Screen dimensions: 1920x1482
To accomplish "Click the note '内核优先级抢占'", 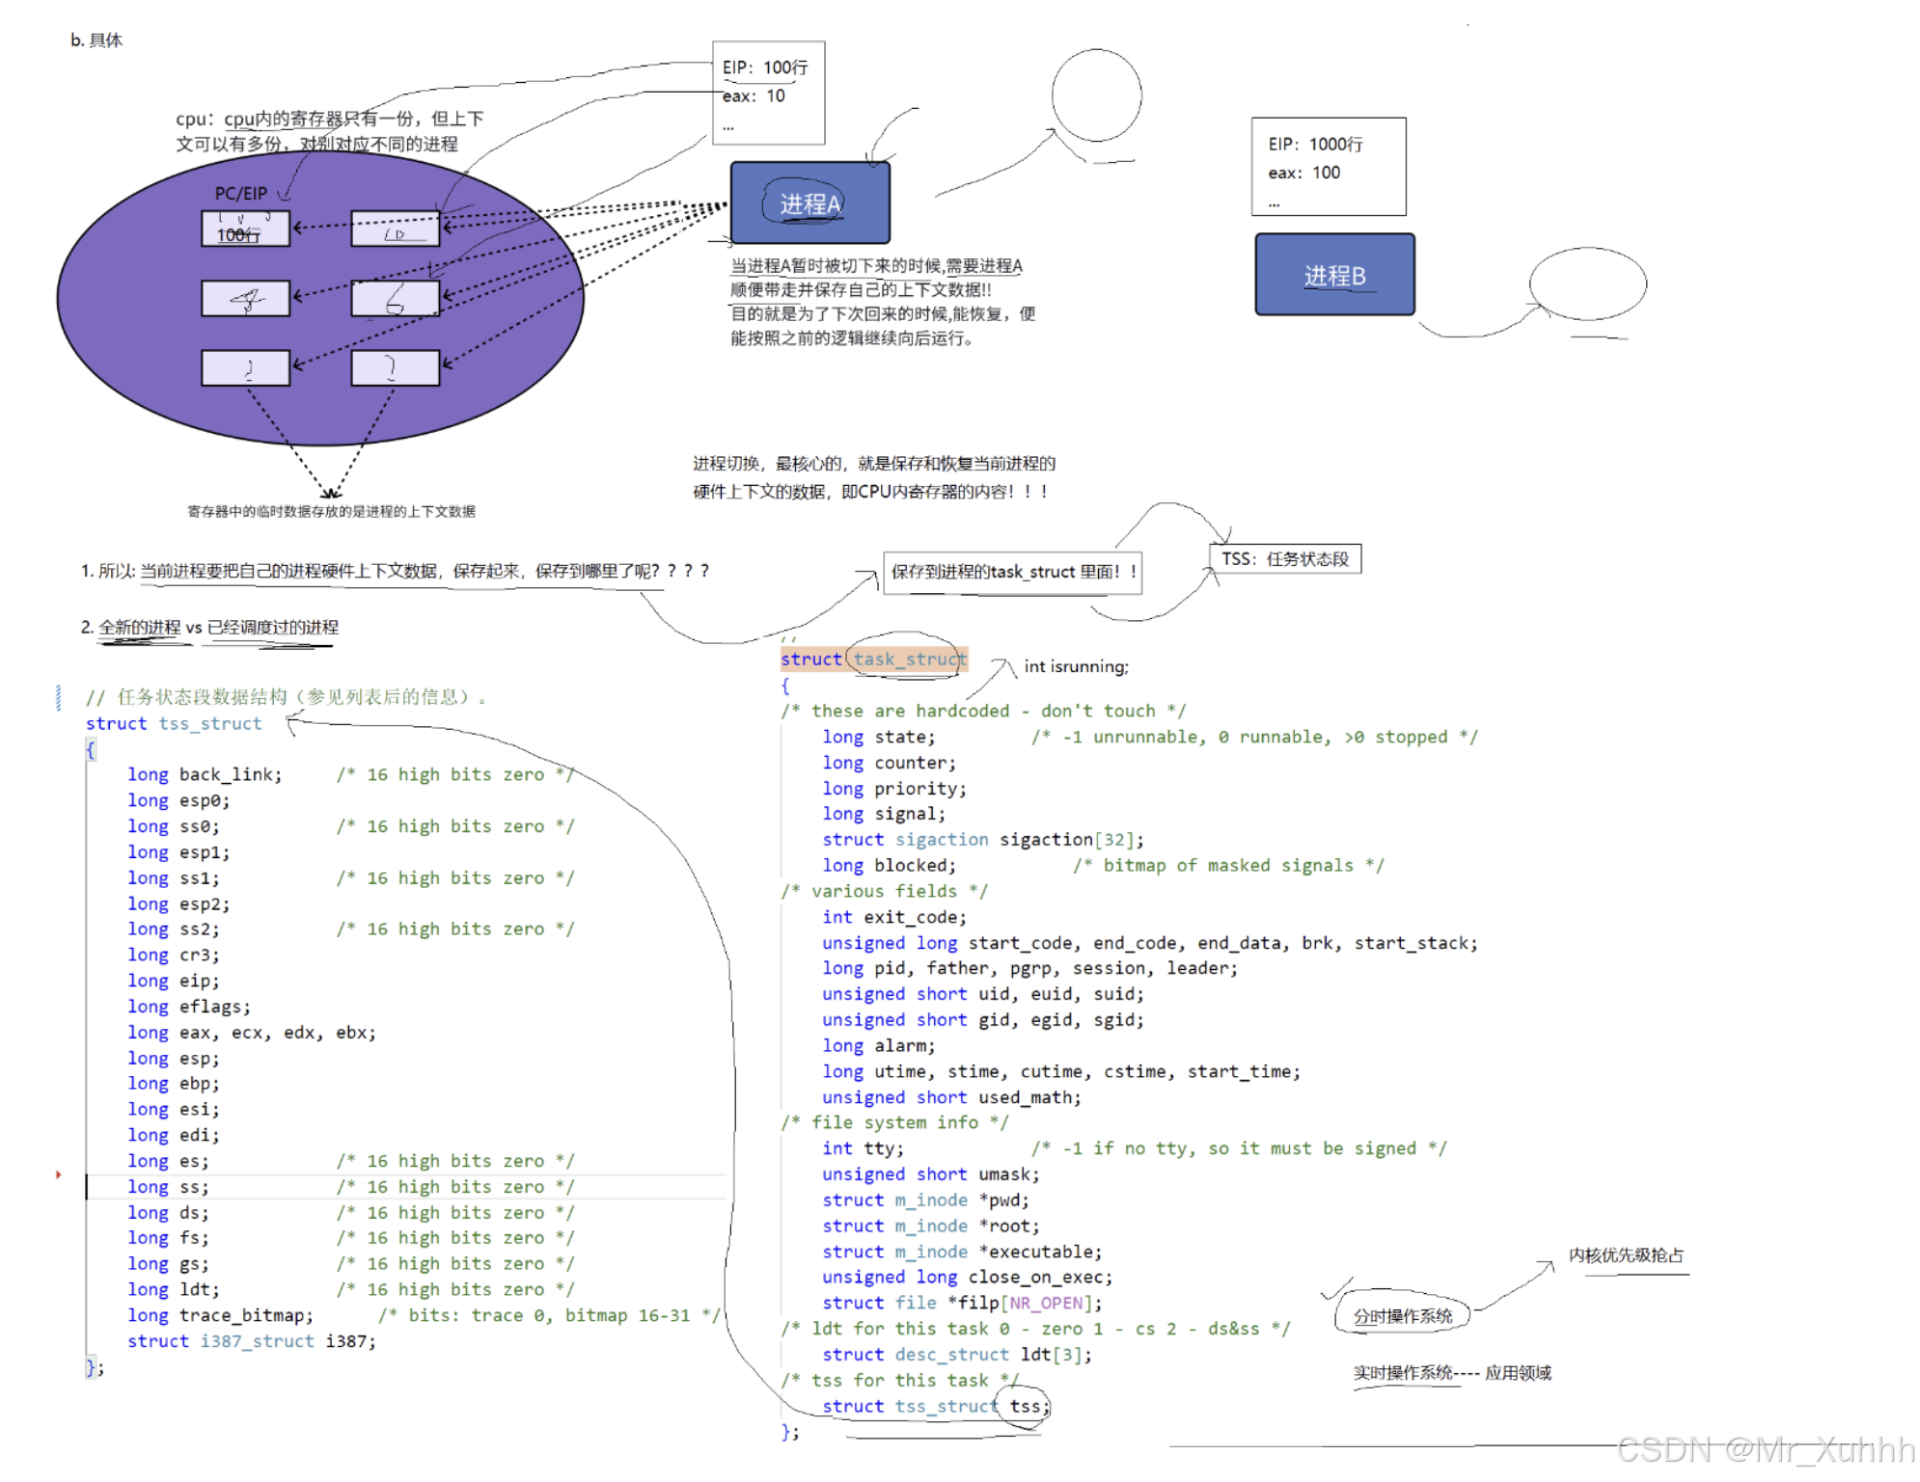I will tap(1626, 1254).
